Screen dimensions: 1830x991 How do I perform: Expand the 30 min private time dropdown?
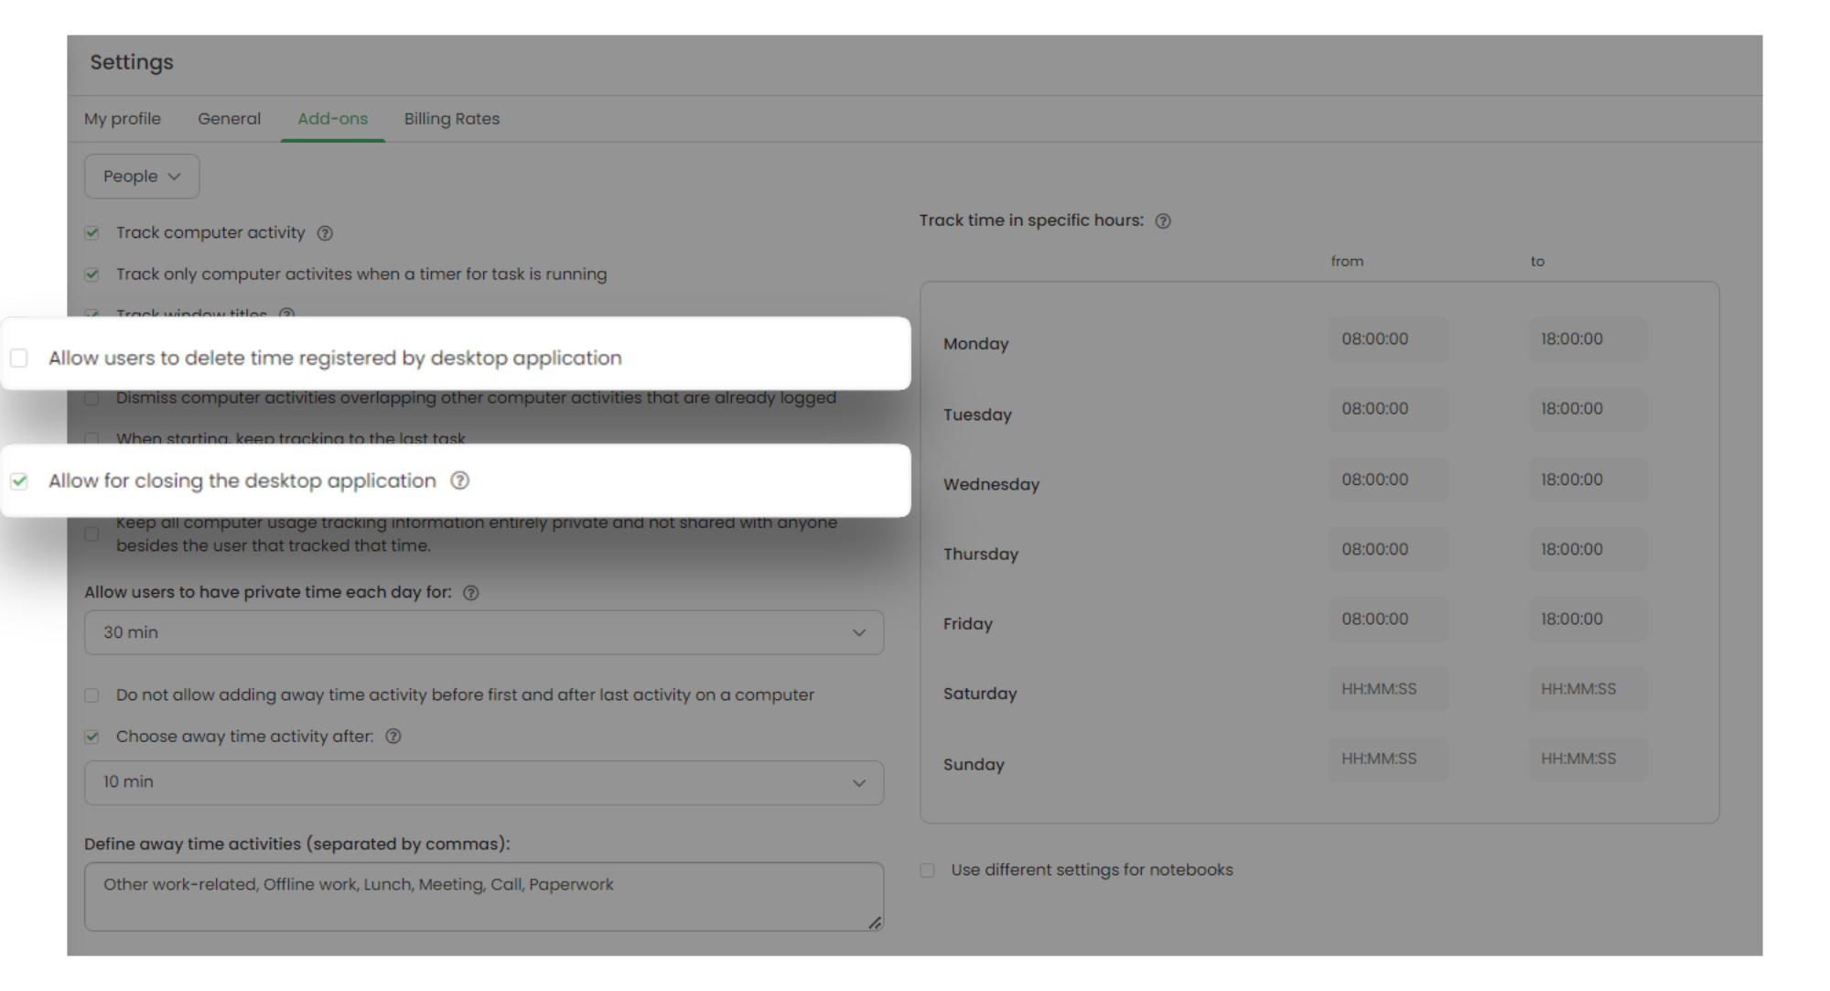(483, 632)
